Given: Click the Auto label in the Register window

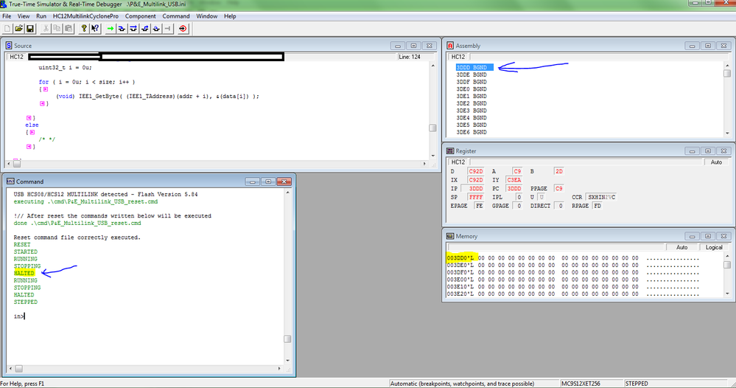Looking at the screenshot, I should [716, 162].
